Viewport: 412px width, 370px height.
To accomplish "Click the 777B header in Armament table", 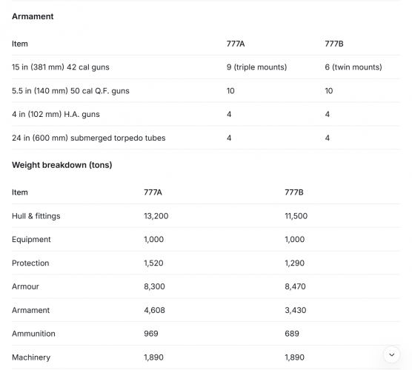I will pyautogui.click(x=334, y=44).
